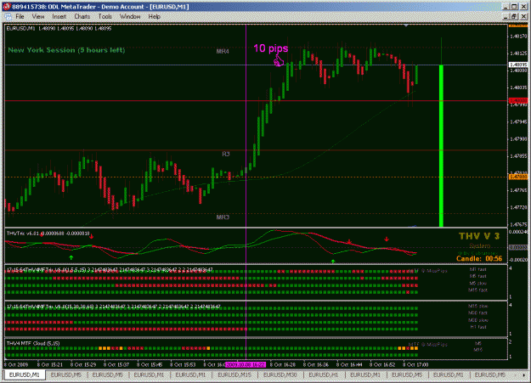Click the chart document icon beside File
The height and width of the screenshot is (383, 531).
(8, 17)
